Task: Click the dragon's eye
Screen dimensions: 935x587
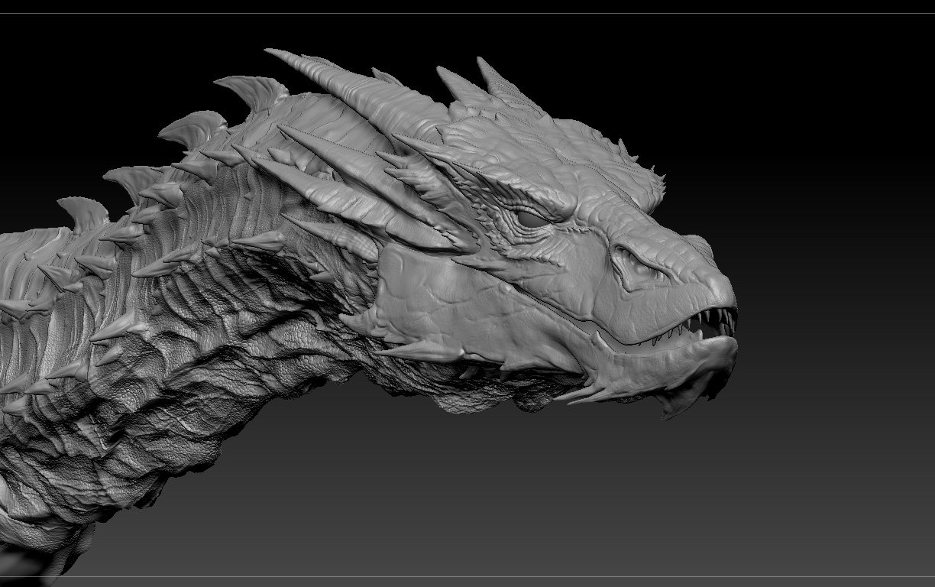Action: (530, 217)
